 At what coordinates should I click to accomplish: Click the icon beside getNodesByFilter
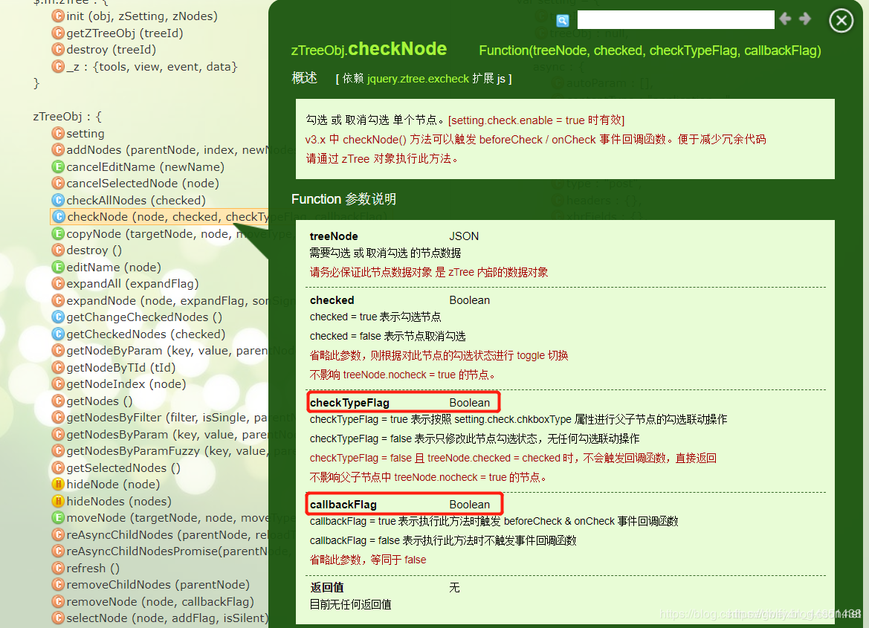pyautogui.click(x=58, y=418)
